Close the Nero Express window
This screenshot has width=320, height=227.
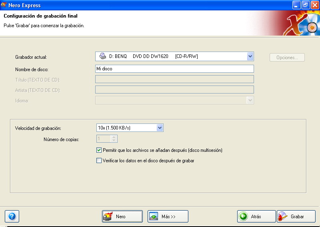(315, 5)
